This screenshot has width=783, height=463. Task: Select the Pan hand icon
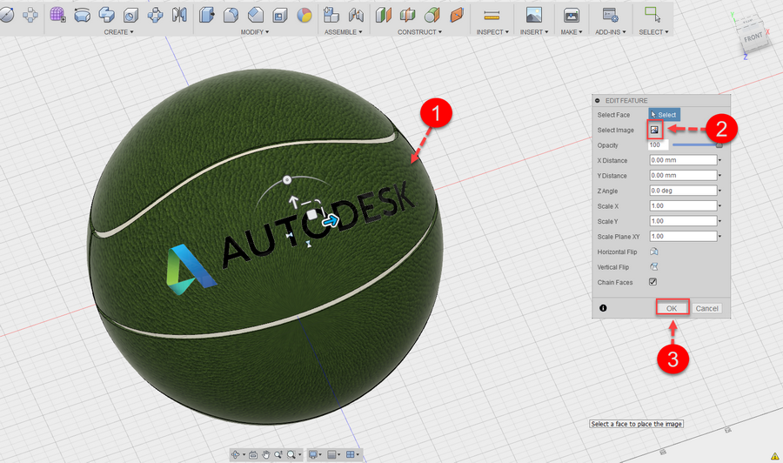click(265, 454)
